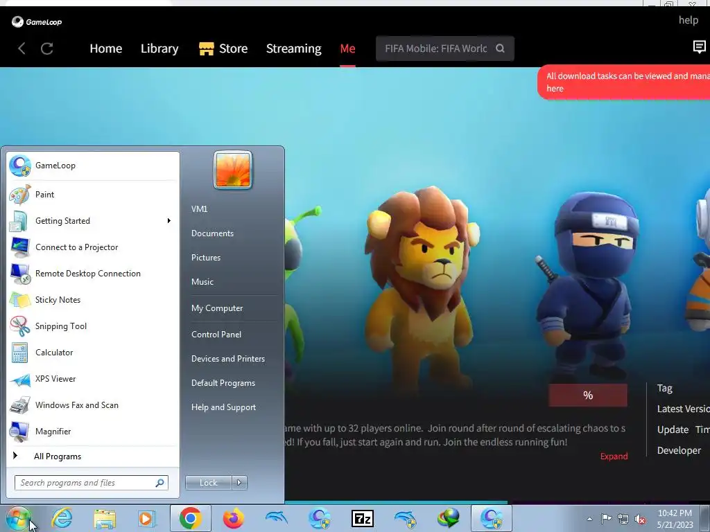
Task: Expand the game description text
Action: point(614,456)
